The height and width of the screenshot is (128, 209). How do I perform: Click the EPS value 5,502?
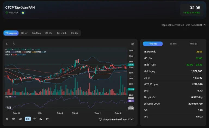click(x=199, y=117)
